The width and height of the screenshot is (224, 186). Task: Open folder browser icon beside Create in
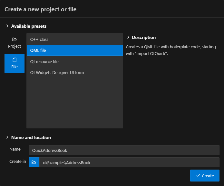(x=34, y=163)
